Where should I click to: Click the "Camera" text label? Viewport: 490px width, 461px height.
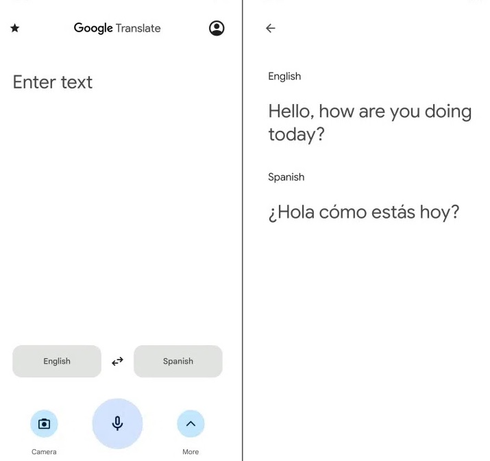tap(44, 452)
